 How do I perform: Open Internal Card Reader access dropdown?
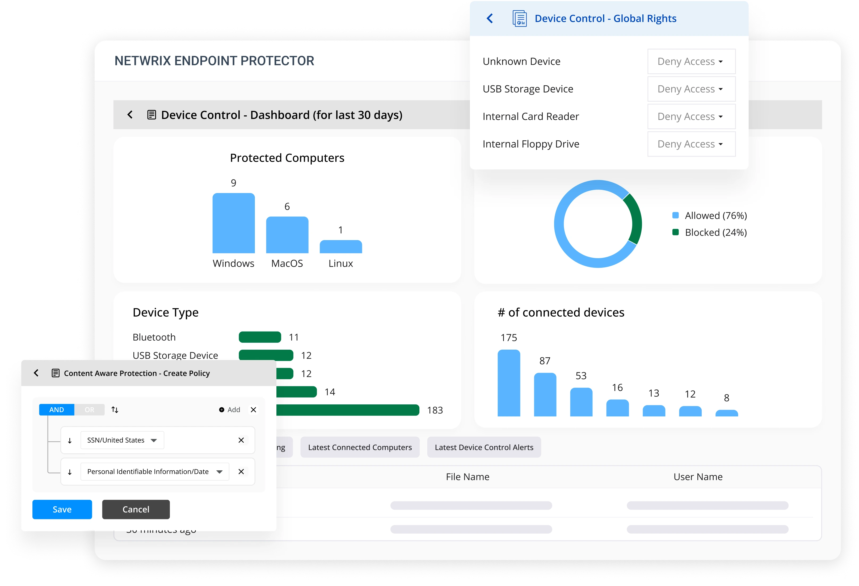(691, 116)
